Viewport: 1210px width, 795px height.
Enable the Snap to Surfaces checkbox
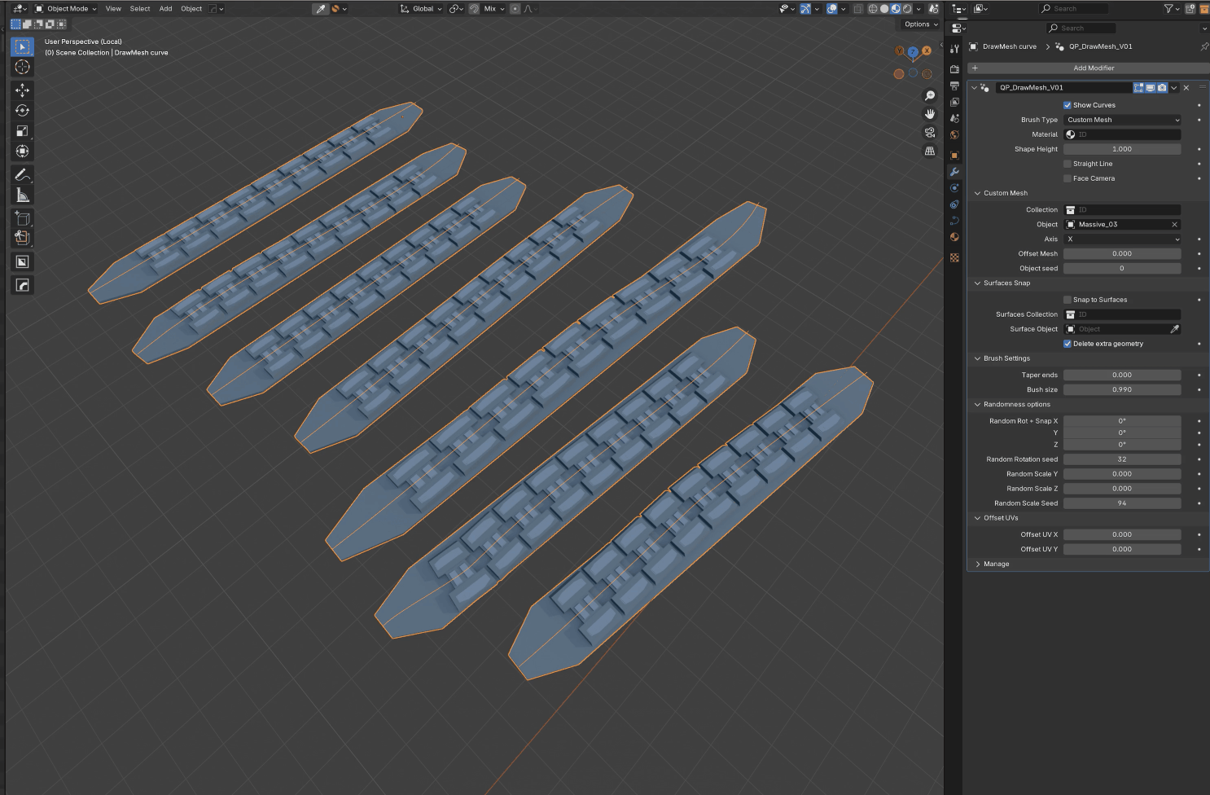click(1068, 300)
